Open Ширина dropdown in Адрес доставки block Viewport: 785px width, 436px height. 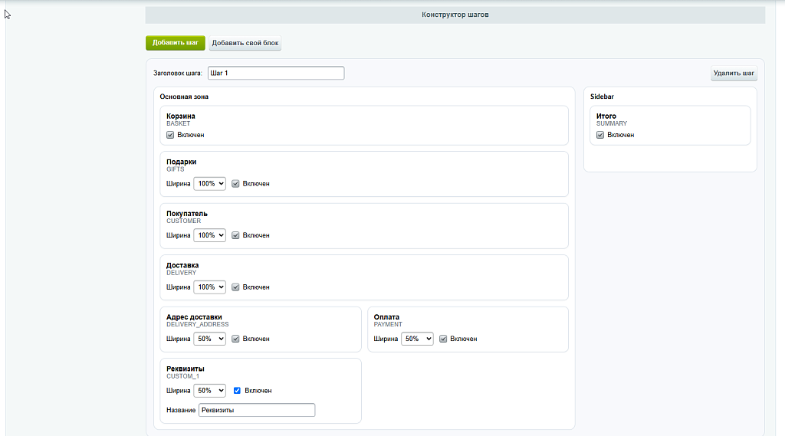click(210, 339)
